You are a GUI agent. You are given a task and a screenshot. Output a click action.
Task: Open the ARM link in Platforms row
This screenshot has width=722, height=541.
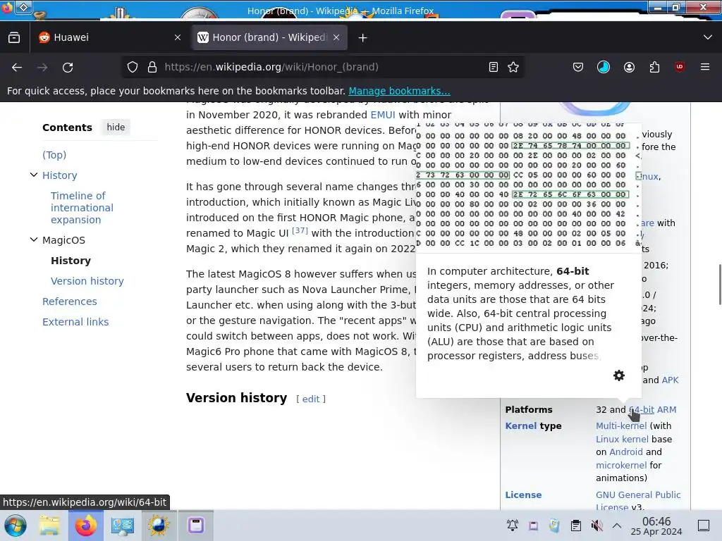[x=666, y=409]
